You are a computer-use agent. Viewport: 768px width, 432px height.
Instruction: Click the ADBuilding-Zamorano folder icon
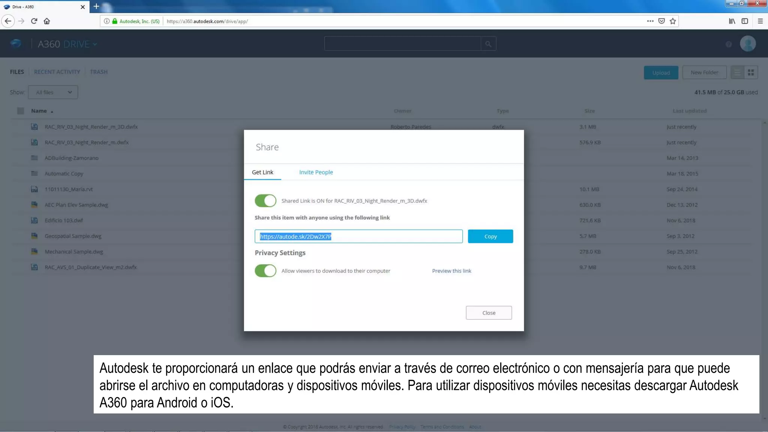point(34,158)
